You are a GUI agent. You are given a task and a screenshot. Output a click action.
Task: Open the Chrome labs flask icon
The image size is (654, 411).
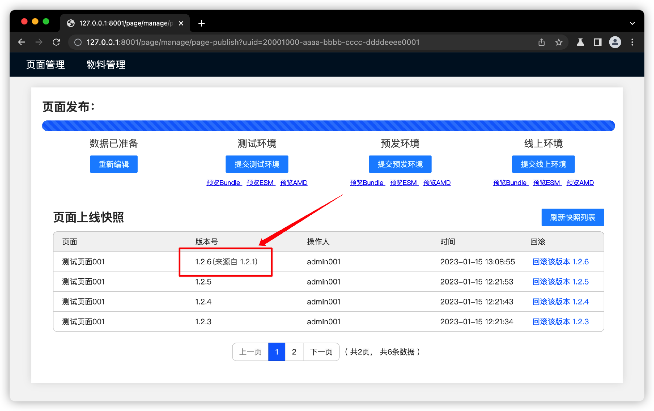[x=580, y=42]
